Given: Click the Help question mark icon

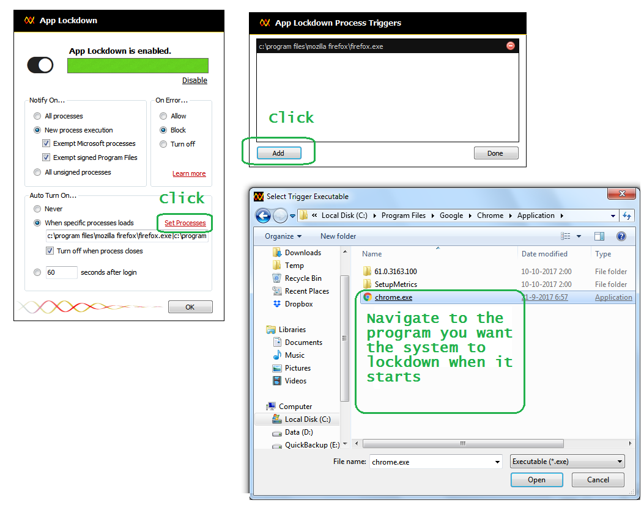Looking at the screenshot, I should [x=621, y=236].
